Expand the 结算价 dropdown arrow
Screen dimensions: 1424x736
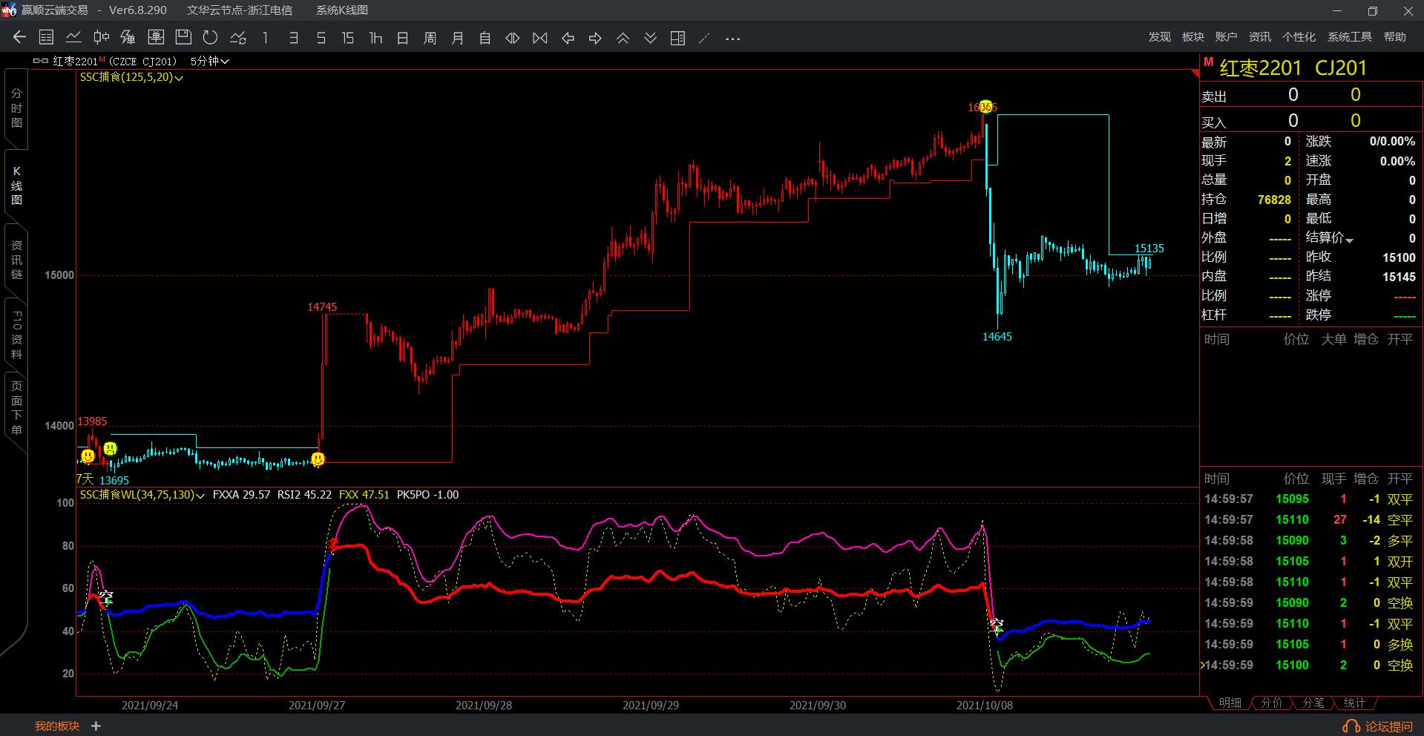(x=1349, y=240)
